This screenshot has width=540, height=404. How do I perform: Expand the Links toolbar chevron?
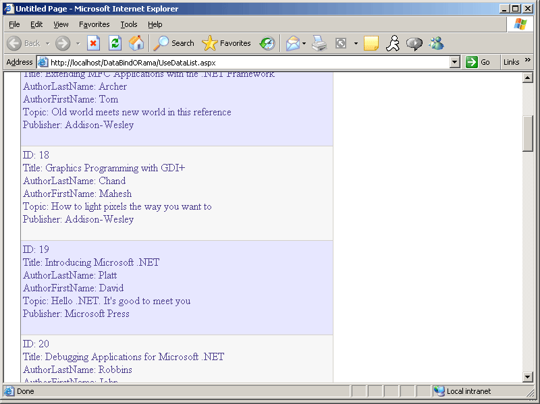(528, 61)
